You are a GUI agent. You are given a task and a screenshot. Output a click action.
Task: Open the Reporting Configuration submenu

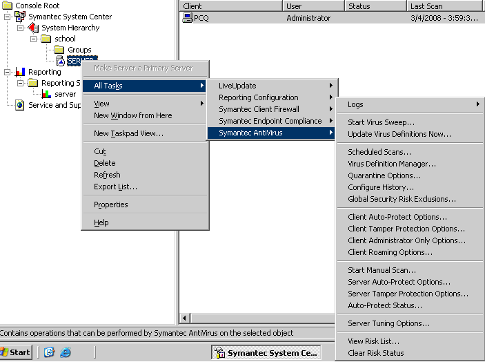click(x=273, y=97)
